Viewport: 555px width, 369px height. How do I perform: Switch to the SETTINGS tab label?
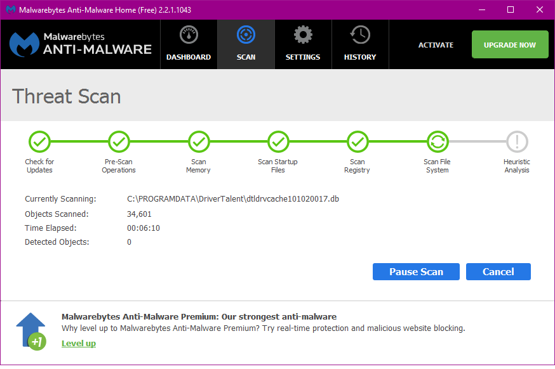303,57
